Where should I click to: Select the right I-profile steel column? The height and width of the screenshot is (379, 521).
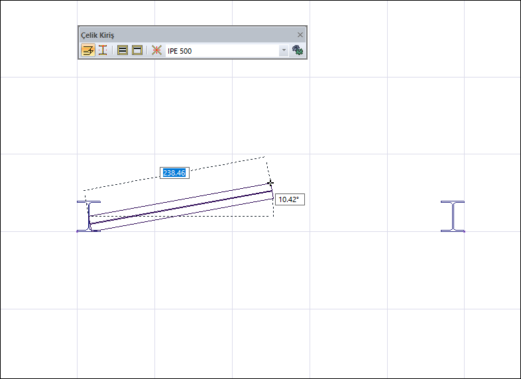453,216
